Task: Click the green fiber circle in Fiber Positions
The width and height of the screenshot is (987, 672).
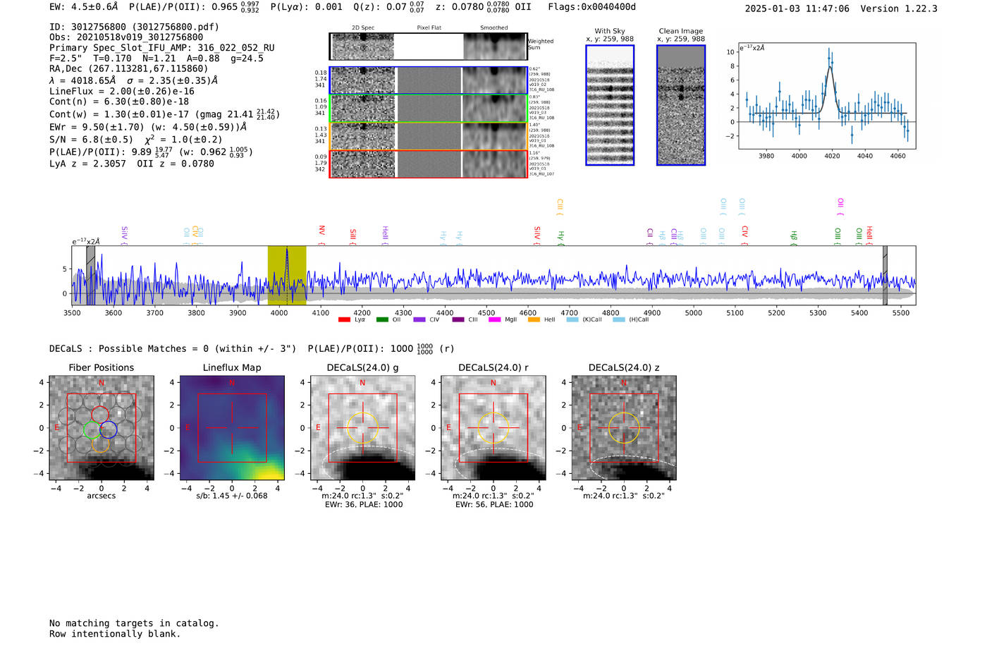Action: click(x=92, y=429)
